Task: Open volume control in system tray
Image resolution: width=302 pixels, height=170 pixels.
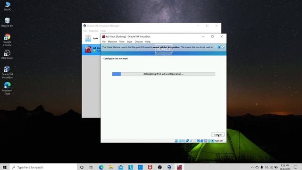Action: tap(267, 167)
